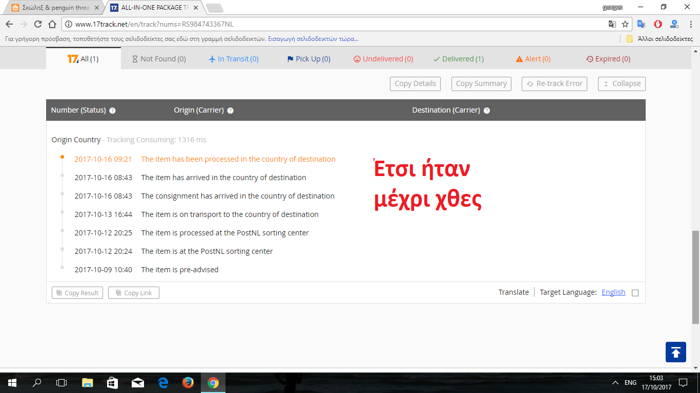Click the browser forward arrow
The image size is (700, 393).
coord(23,24)
